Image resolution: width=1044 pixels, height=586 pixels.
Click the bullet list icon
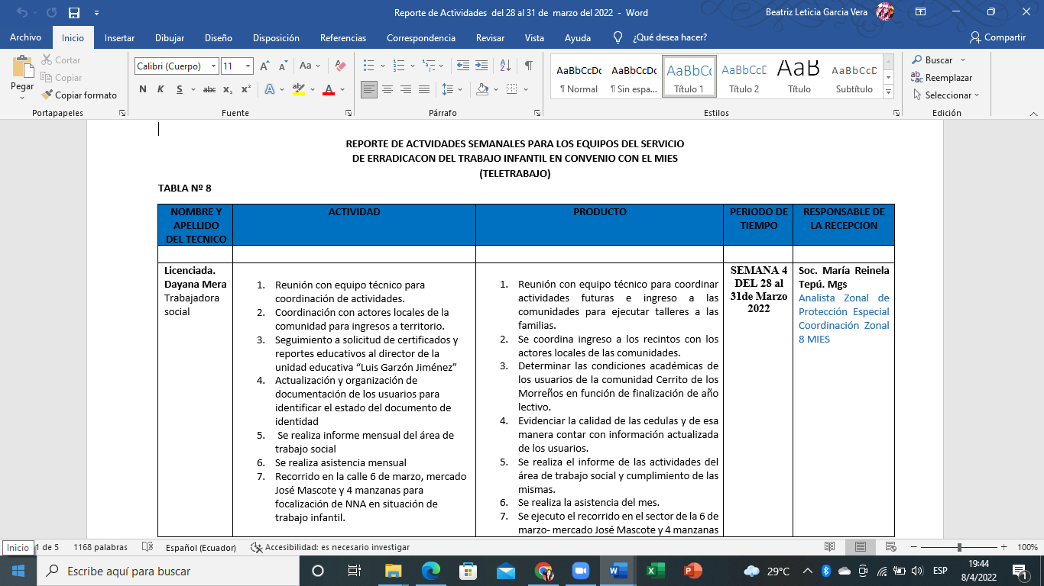click(369, 66)
